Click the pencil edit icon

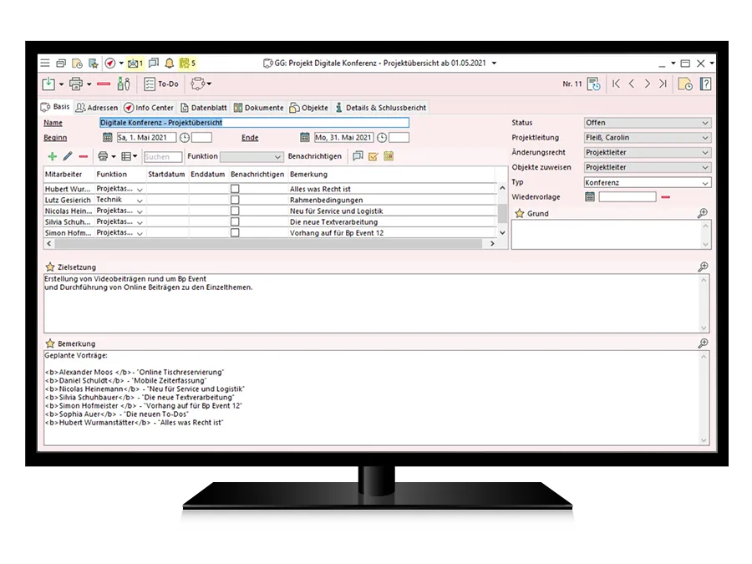(68, 156)
